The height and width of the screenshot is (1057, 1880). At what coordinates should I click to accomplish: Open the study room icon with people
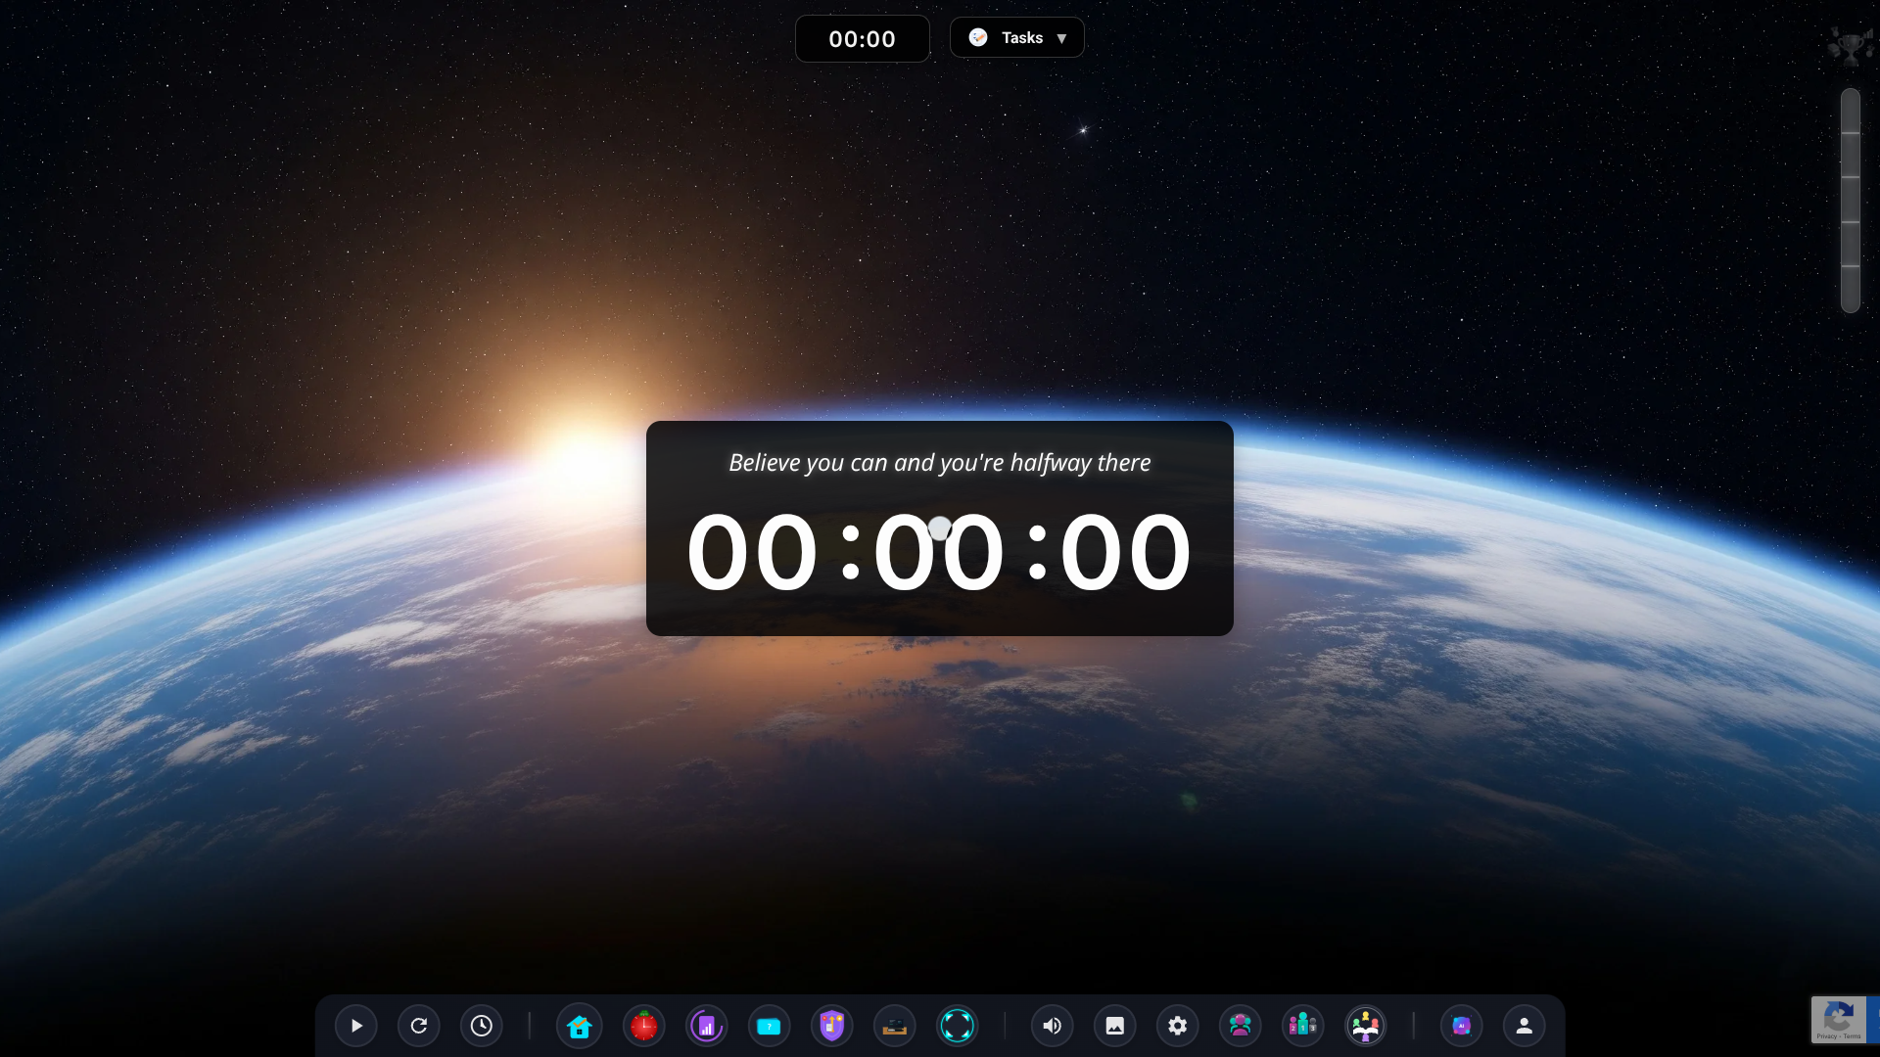pyautogui.click(x=1367, y=1026)
